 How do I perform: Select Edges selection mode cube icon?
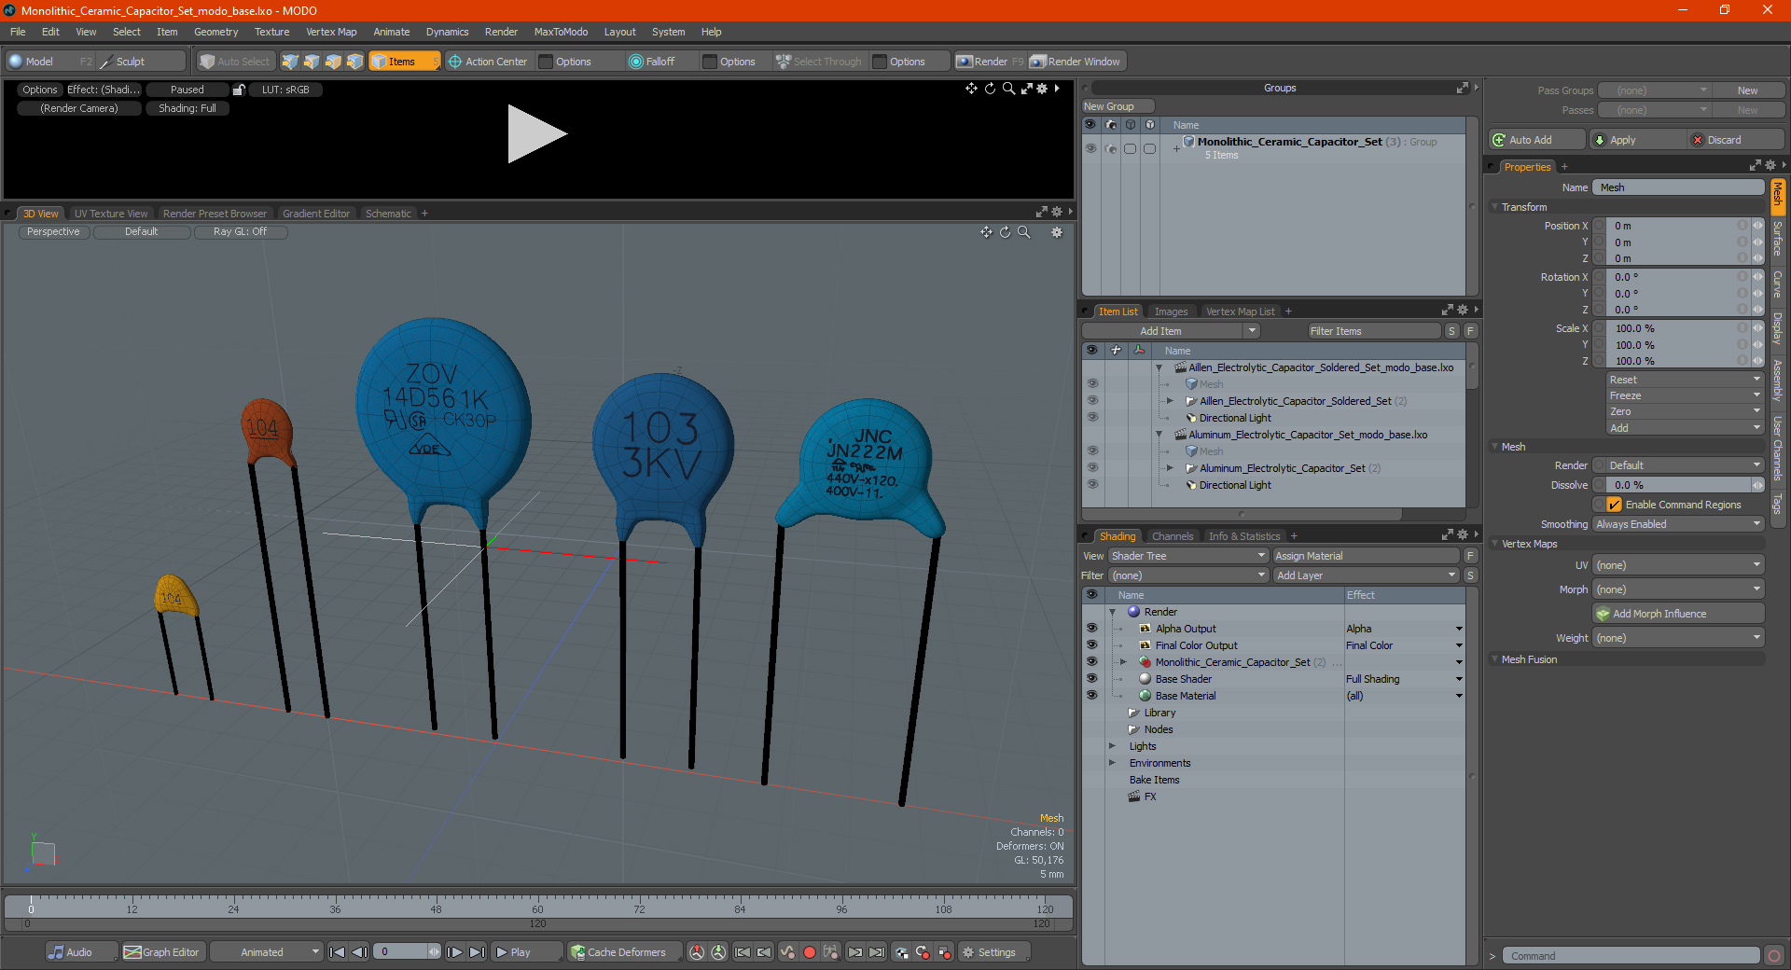point(312,62)
